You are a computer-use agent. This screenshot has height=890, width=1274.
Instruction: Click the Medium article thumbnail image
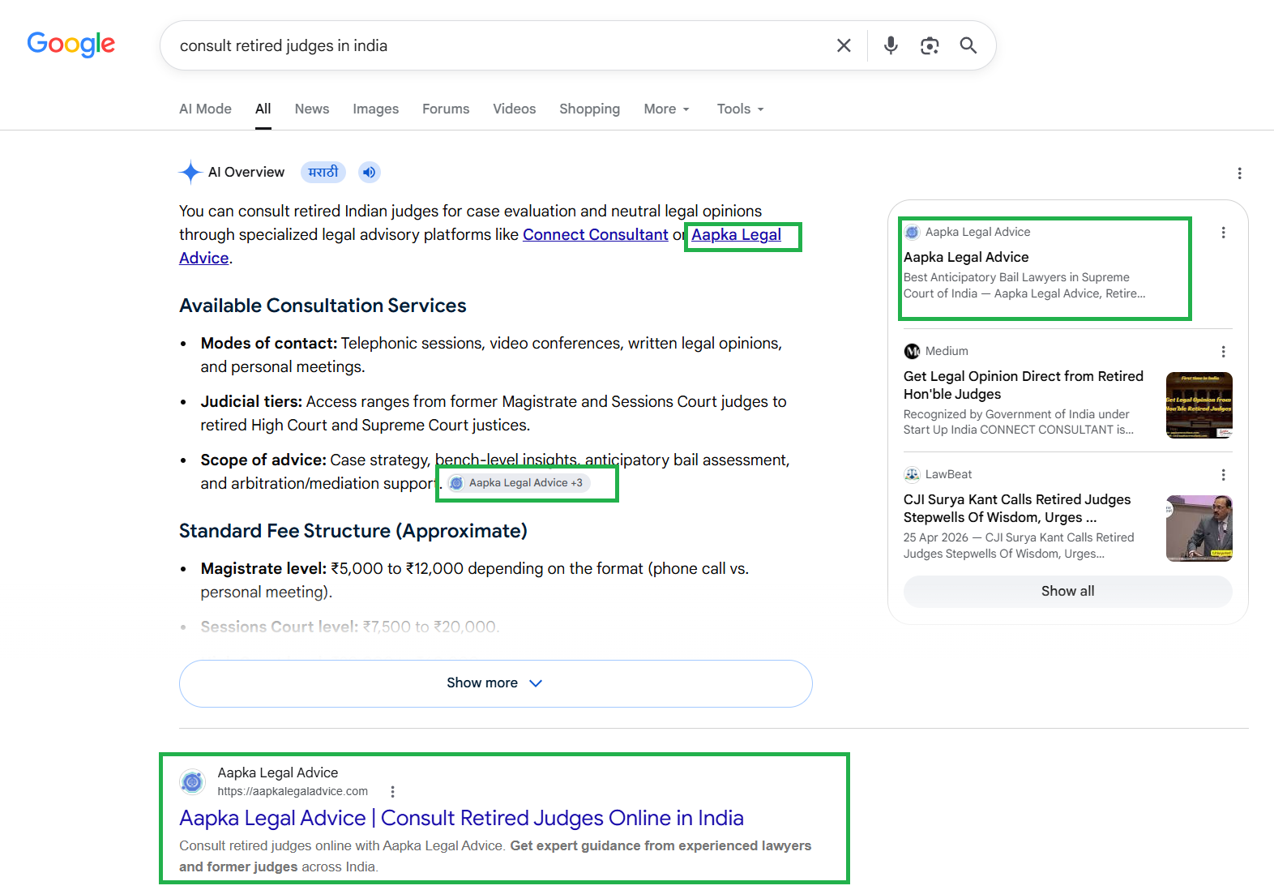[1199, 404]
